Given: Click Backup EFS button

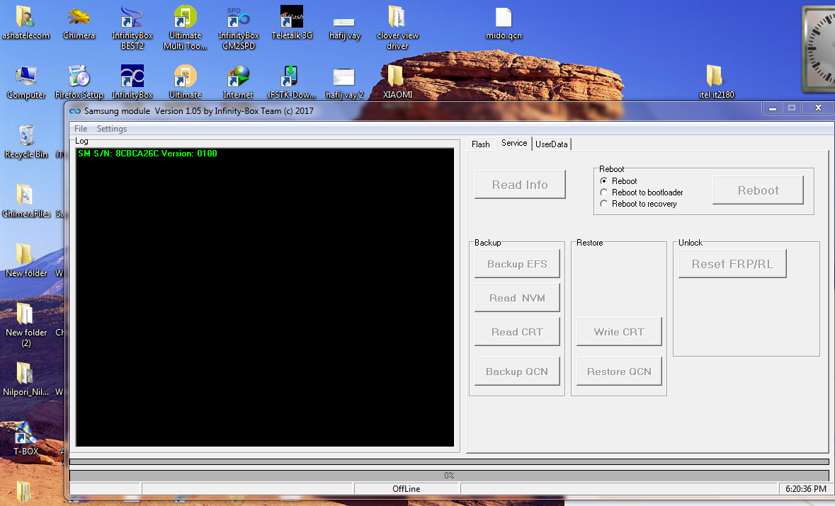Looking at the screenshot, I should (517, 264).
